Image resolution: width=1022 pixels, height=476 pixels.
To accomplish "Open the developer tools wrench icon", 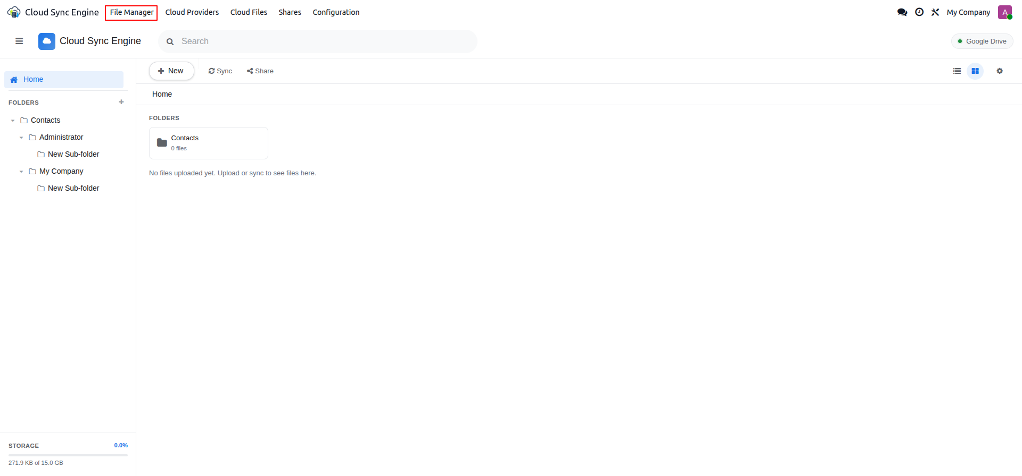I will click(x=935, y=12).
